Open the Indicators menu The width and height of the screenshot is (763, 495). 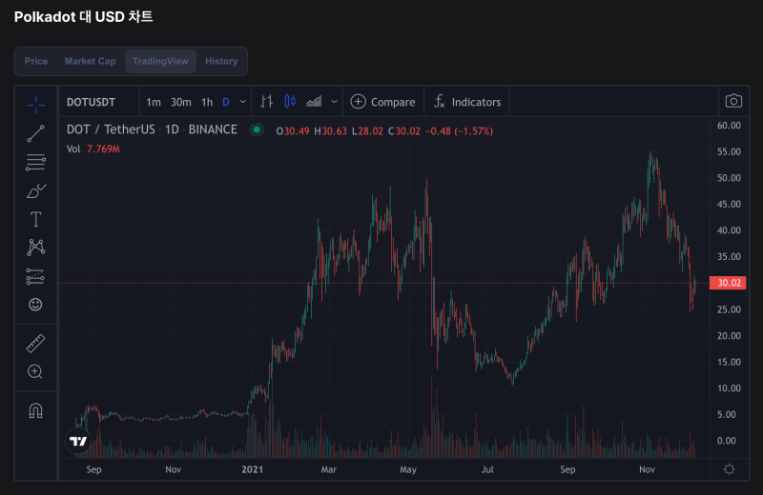[x=467, y=102]
